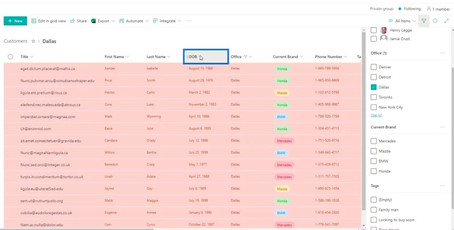The image size is (454, 230).
Task: Click the Edit in grid view icon
Action: 33,21
